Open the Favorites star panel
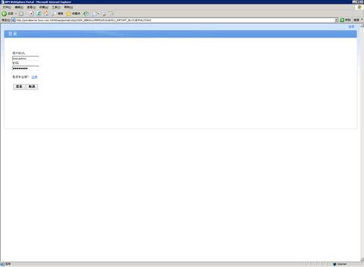 (x=73, y=14)
